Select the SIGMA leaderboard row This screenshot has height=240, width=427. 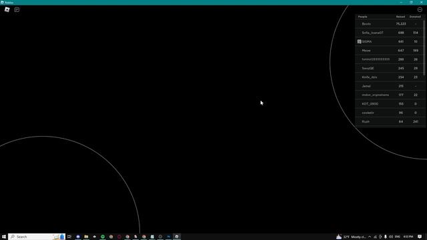coord(390,41)
